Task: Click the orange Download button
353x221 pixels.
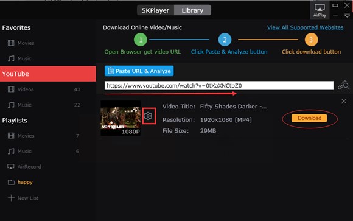Action: tap(309, 118)
